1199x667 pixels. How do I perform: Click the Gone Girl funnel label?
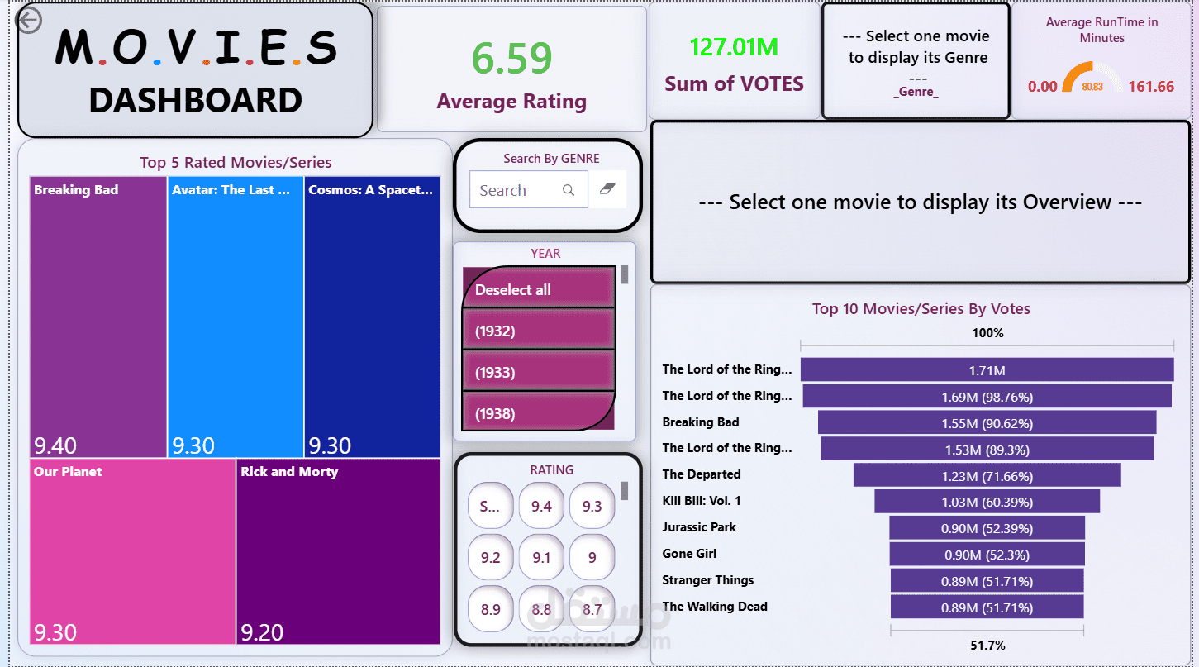(x=689, y=554)
